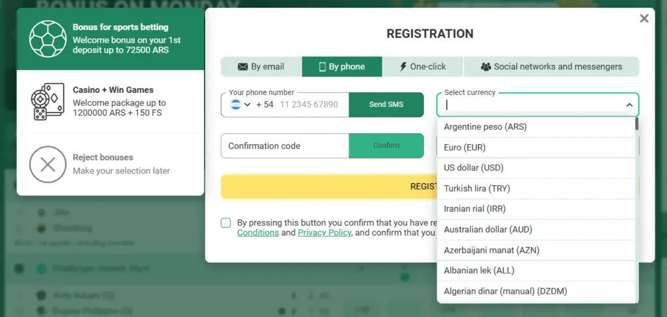Open the Privacy Policy link
667x317 pixels.
(x=324, y=233)
